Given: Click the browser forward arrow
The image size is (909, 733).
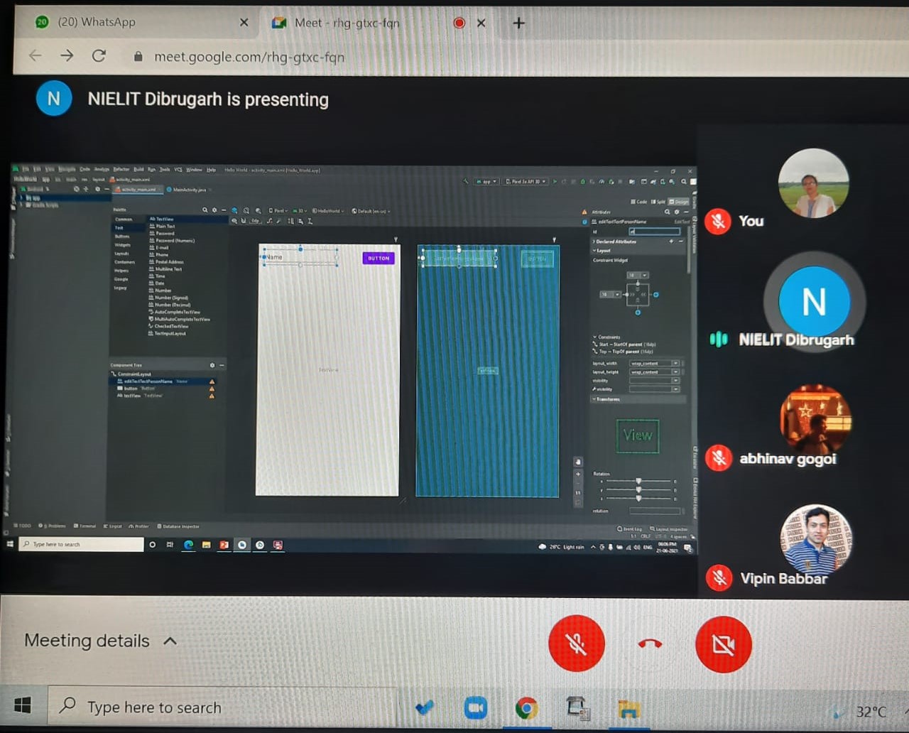Looking at the screenshot, I should 67,55.
